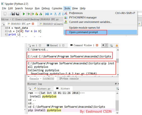The height and width of the screenshot is (115, 142).
Task: Click 'C:\Users>cd..' command line
Action: coord(38,49)
